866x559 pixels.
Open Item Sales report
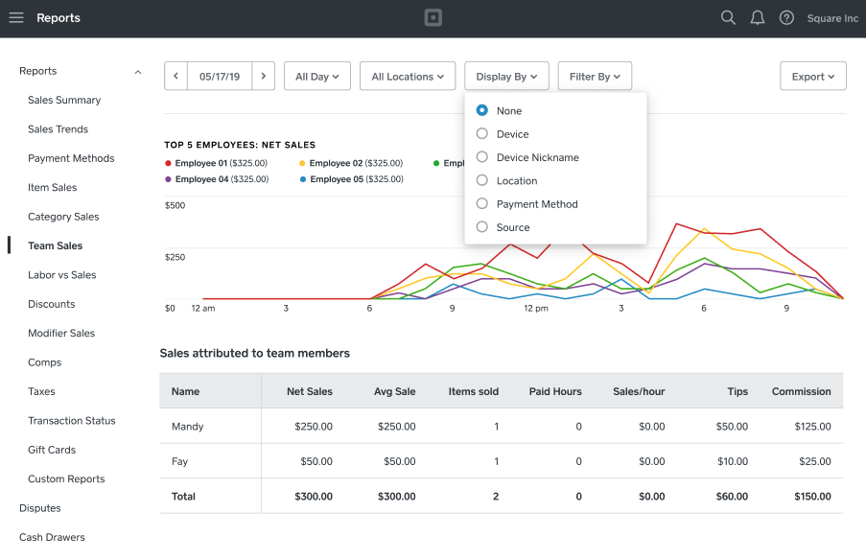click(53, 187)
